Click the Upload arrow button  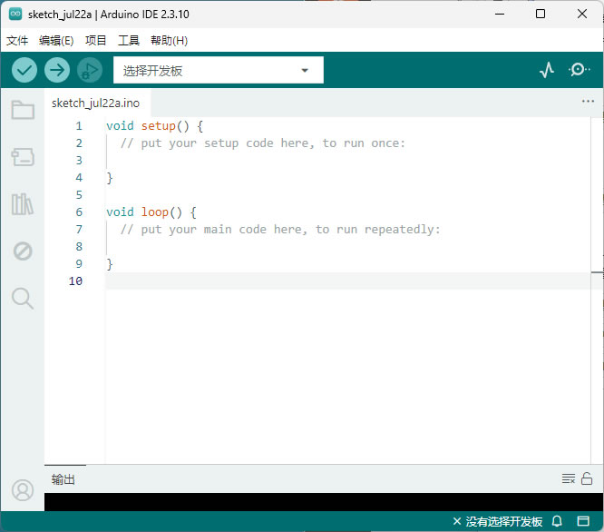pos(57,70)
